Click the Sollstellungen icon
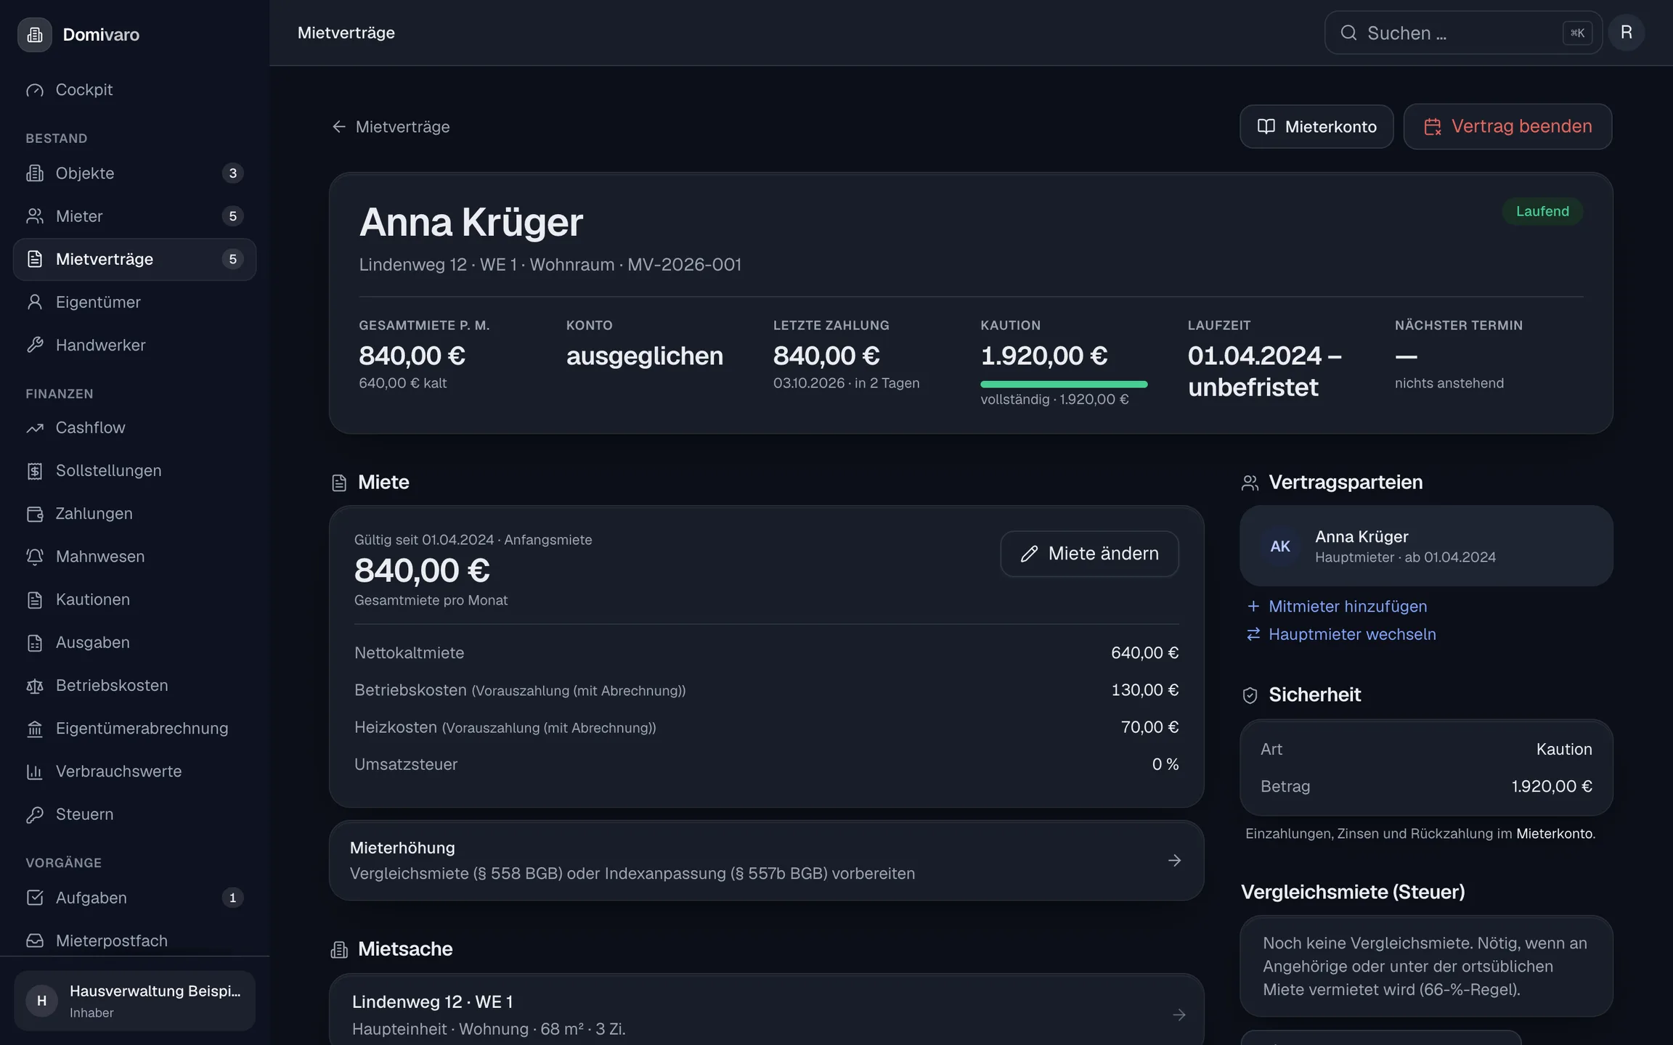 tap(35, 471)
